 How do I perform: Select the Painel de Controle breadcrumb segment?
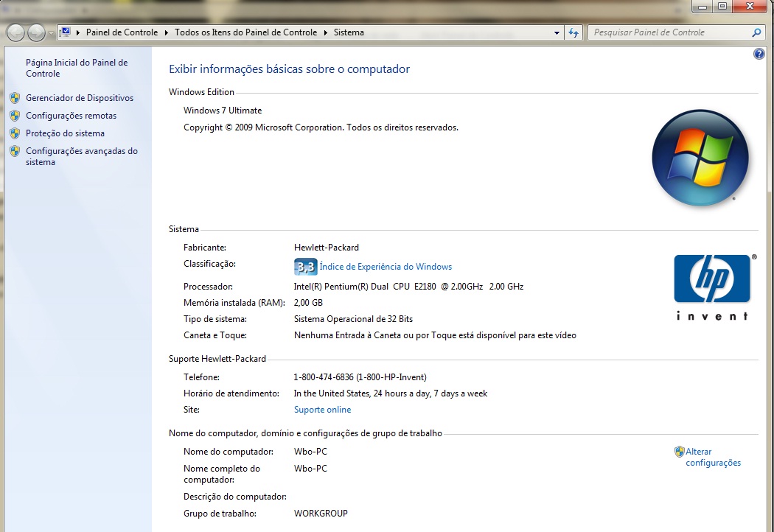tap(122, 32)
